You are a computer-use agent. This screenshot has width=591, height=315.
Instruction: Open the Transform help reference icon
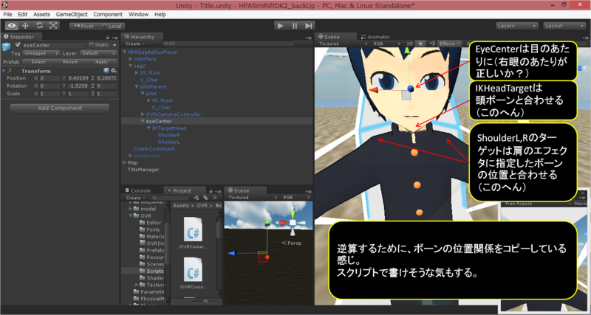pos(106,71)
